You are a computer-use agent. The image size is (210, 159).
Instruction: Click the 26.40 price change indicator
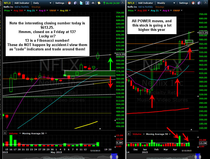point(111,3)
